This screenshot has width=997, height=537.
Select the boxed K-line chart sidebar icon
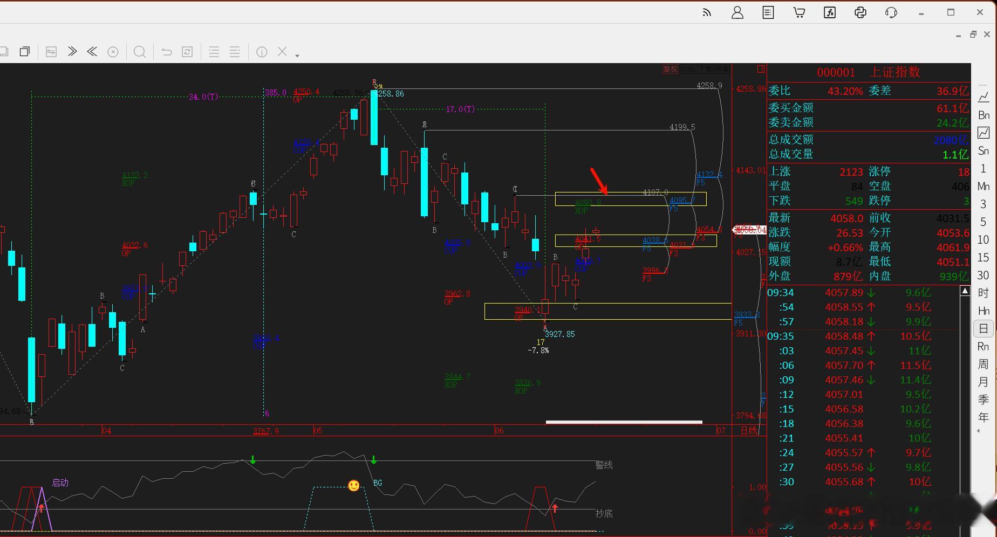(x=984, y=133)
